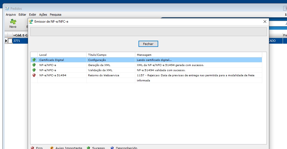Open the Arquivo menu
Screen dimensions: 287x149
tap(11, 15)
